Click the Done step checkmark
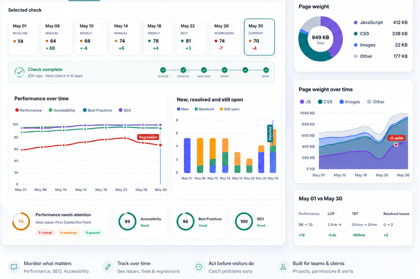The height and width of the screenshot is (279, 420). 266,70
